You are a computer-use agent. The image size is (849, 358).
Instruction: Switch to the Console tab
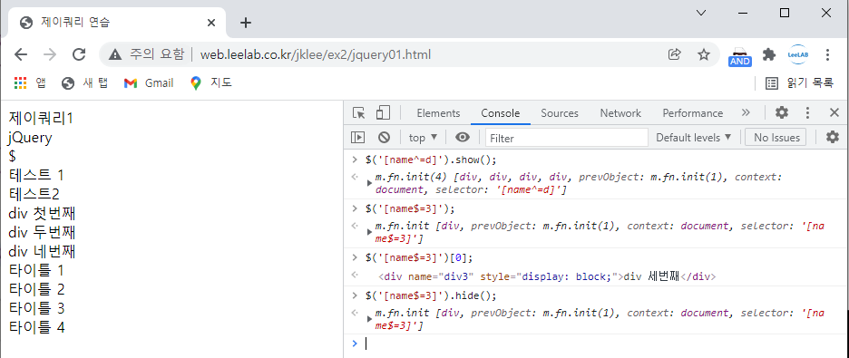click(501, 113)
